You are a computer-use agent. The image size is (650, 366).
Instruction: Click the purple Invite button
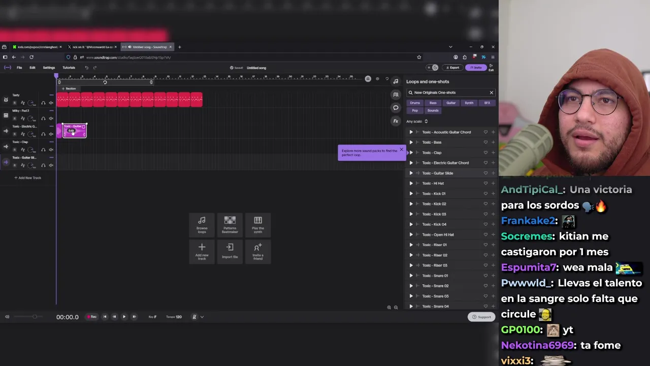tap(476, 68)
